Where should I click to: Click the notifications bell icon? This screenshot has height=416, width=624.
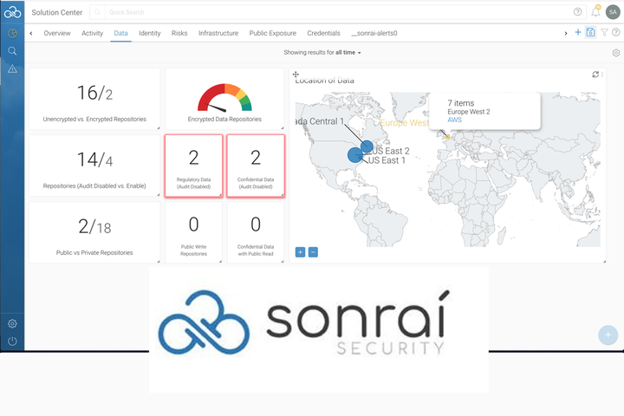(595, 12)
